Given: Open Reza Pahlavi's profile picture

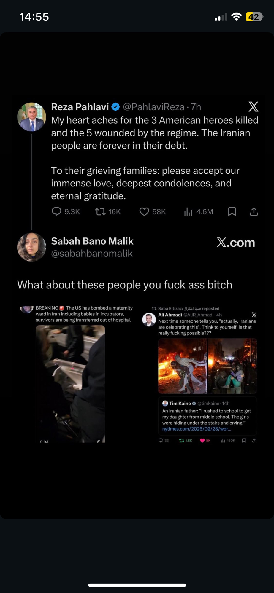Looking at the screenshot, I should tap(32, 117).
